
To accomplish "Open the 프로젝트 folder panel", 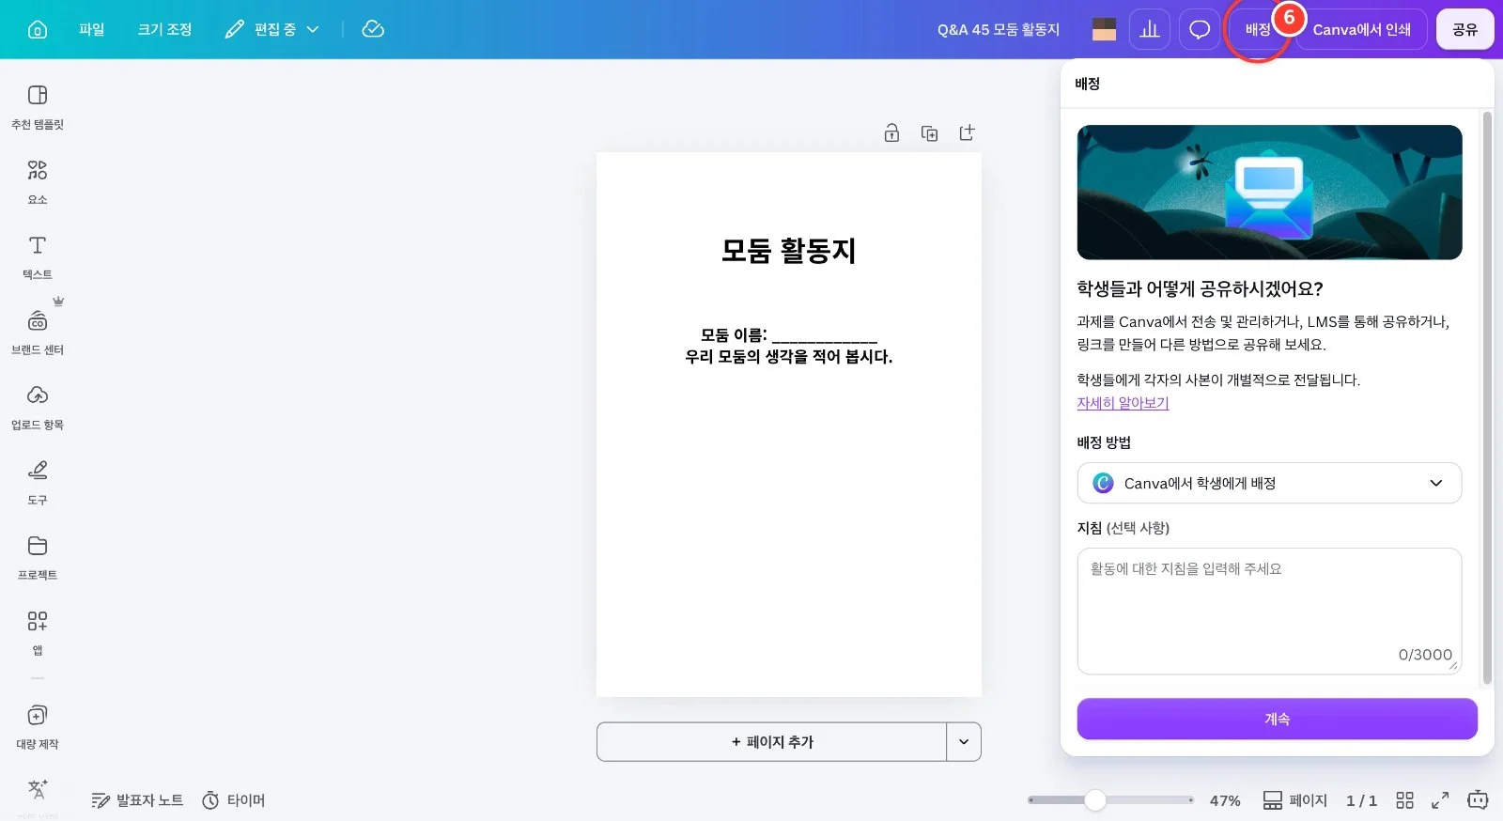I will tap(38, 558).
